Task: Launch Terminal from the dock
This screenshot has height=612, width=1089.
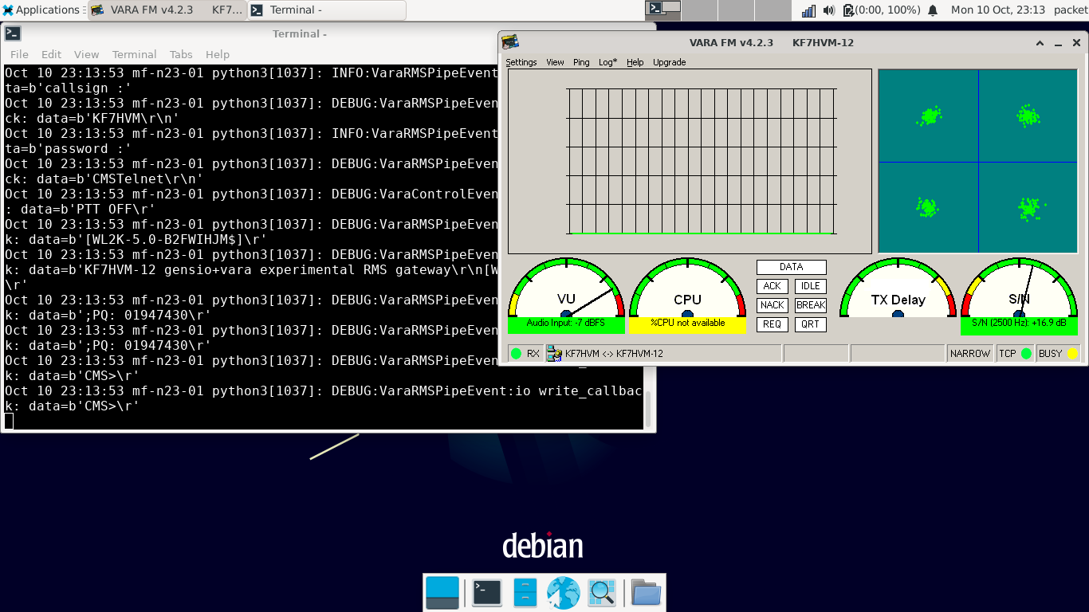Action: coord(487,592)
